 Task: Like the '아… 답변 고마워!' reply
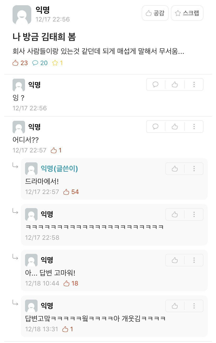tap(175, 260)
